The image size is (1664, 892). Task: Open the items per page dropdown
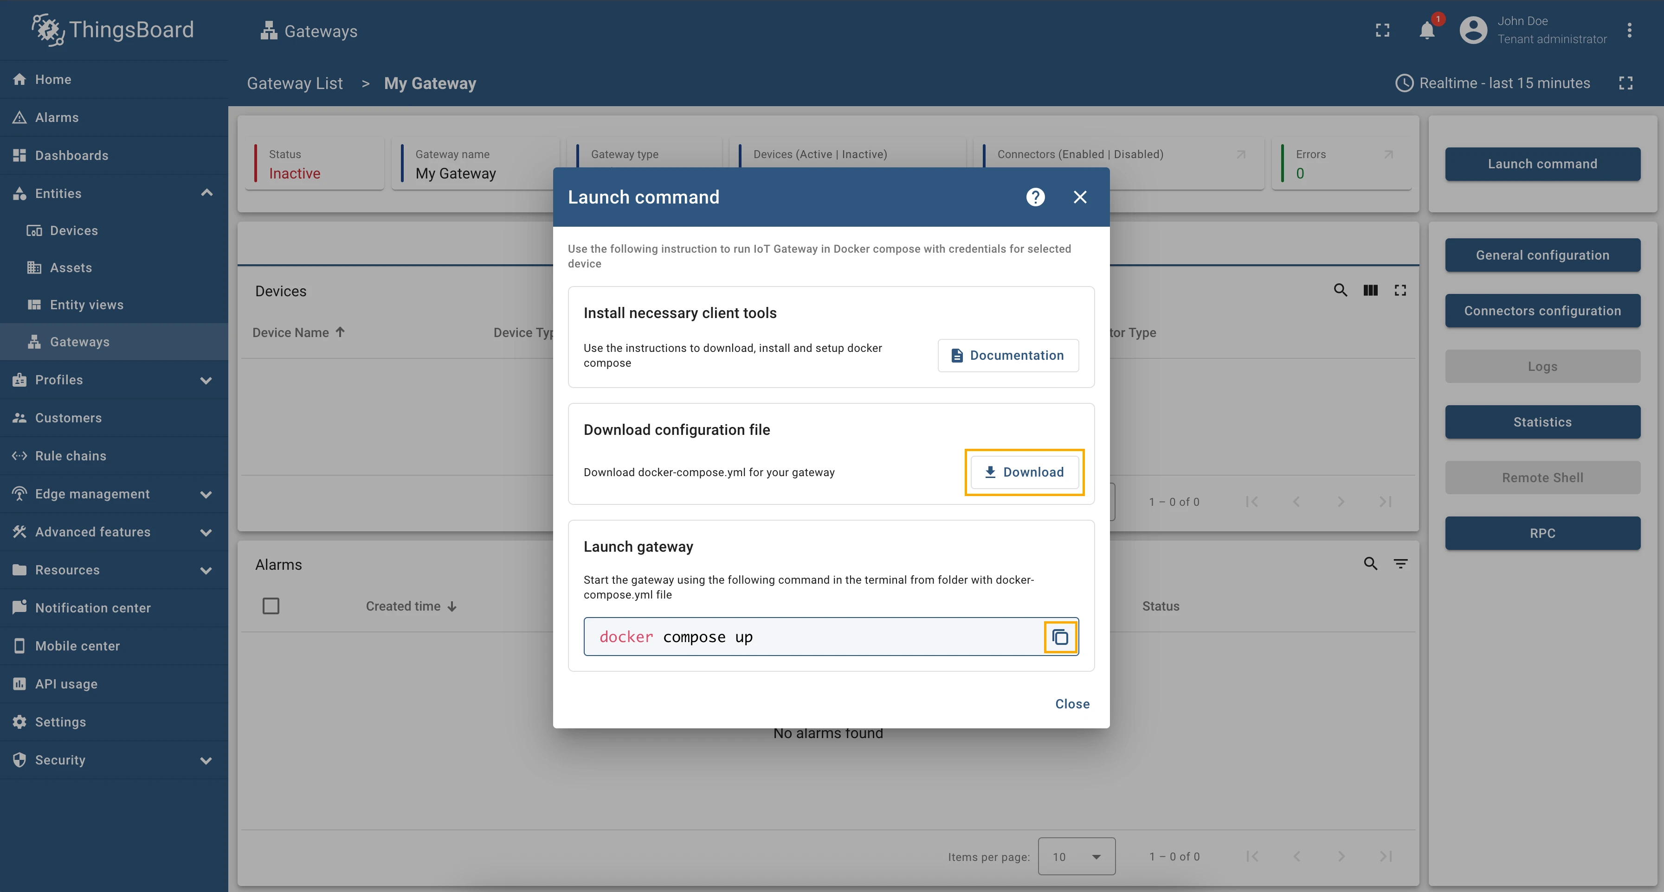pos(1076,856)
